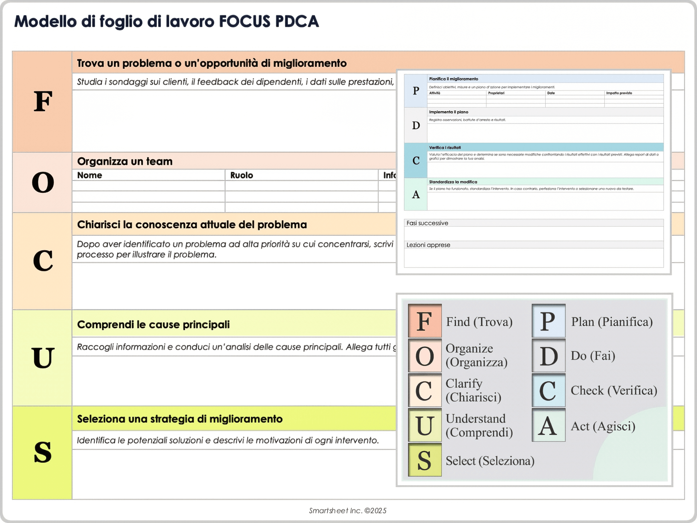Click the 'Plan (Pianifica)' legend label

[612, 322]
